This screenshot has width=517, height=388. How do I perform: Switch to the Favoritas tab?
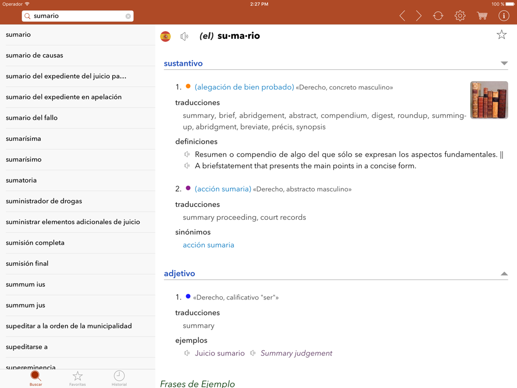(78, 378)
